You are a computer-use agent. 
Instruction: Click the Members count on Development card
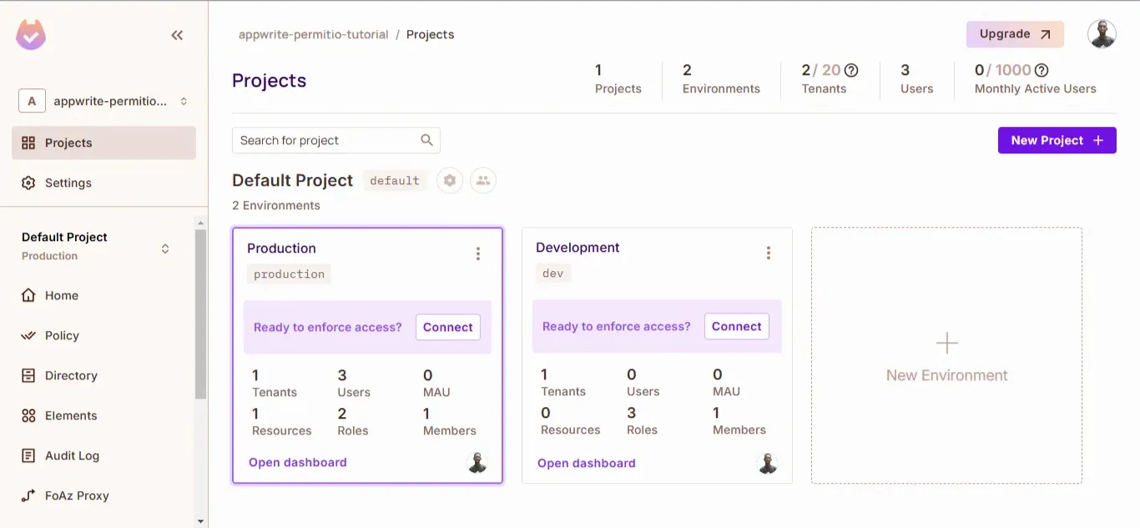[739, 420]
